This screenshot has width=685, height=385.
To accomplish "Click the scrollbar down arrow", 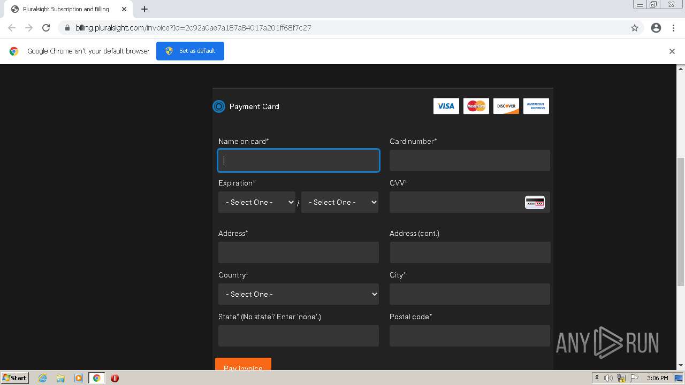I will pos(681,366).
